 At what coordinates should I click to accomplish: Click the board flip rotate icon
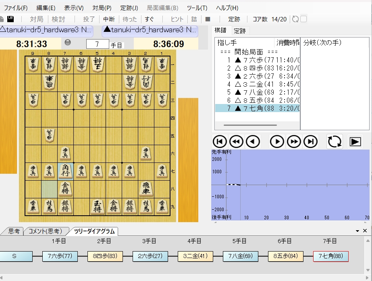point(335,142)
